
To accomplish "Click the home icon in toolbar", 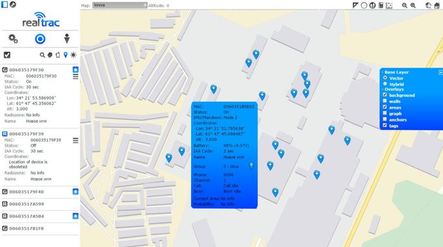I will click(x=437, y=5).
